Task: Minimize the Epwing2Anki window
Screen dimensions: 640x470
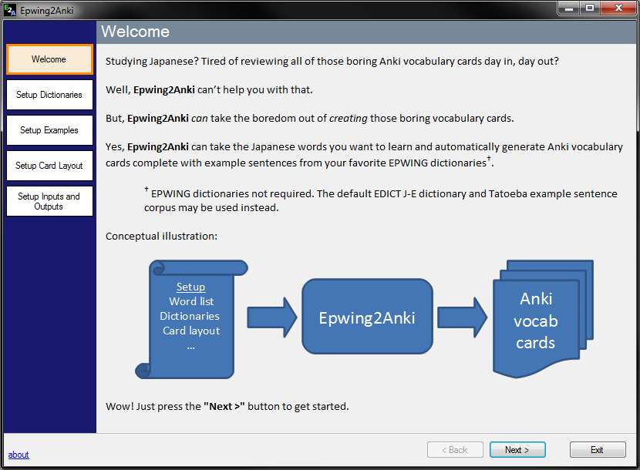Action: click(568, 8)
